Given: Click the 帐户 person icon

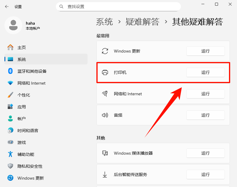Looking at the screenshot, I should 10,118.
